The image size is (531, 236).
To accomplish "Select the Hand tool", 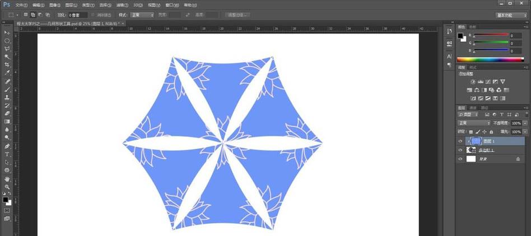I will [7, 178].
